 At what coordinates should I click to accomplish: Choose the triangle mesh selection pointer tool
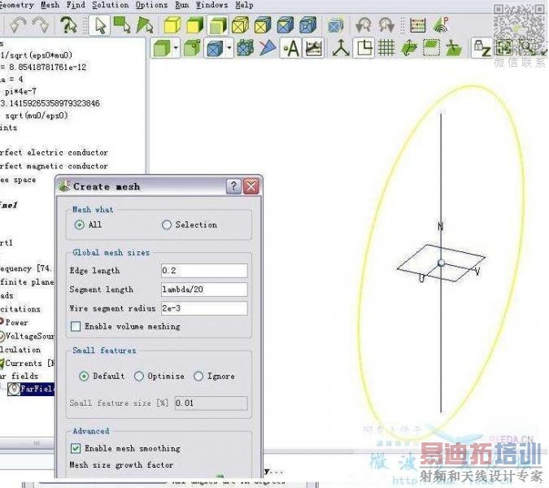[x=145, y=25]
